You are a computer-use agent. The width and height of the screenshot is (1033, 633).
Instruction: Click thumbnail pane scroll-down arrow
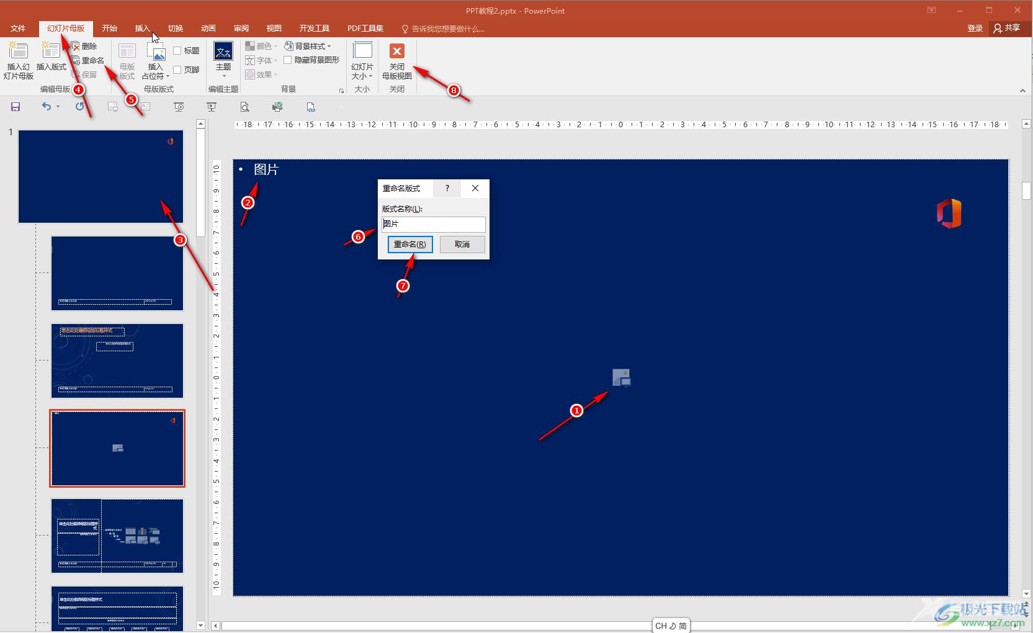(200, 626)
